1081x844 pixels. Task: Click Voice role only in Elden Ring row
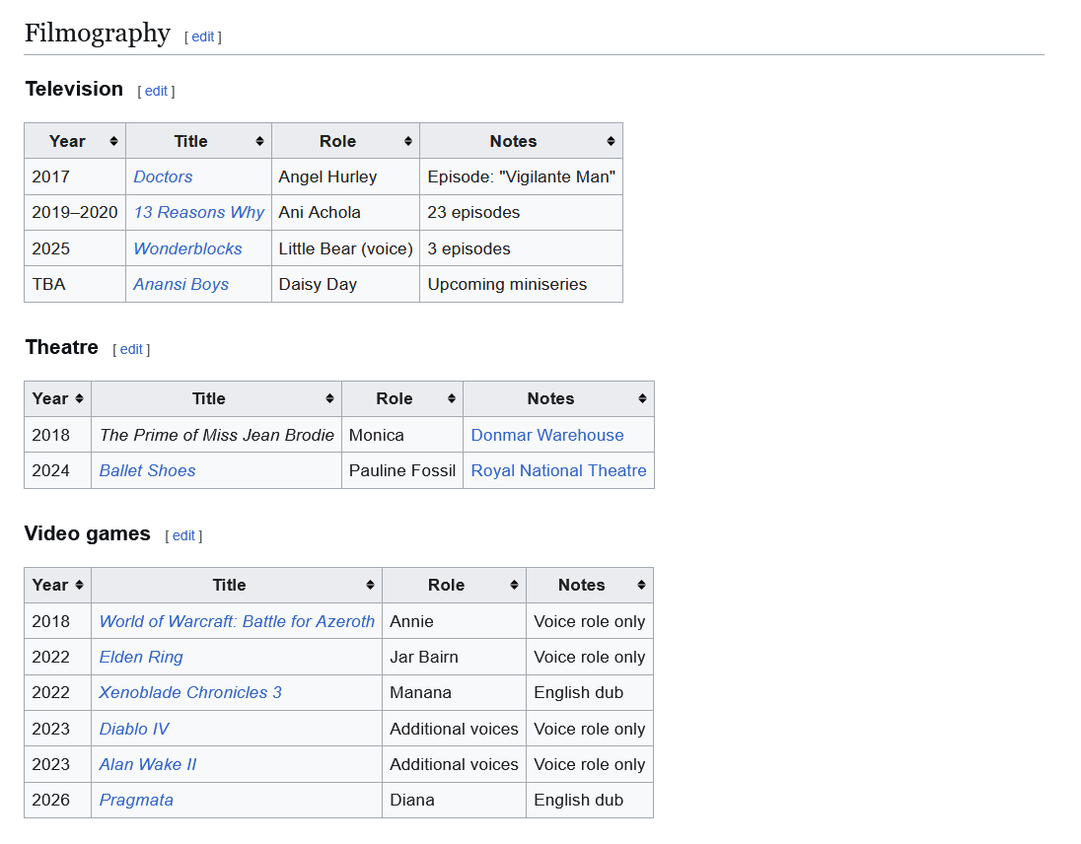[590, 658]
